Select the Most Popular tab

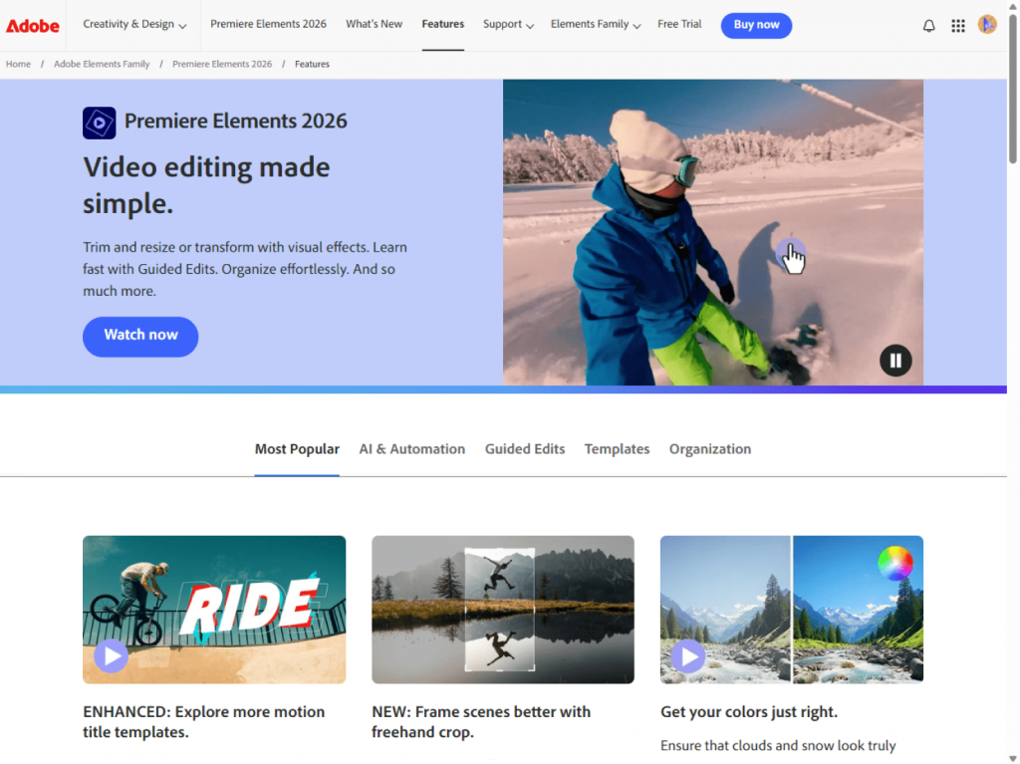click(x=297, y=449)
